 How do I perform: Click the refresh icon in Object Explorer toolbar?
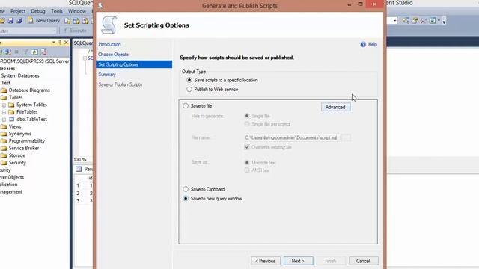click(34, 52)
